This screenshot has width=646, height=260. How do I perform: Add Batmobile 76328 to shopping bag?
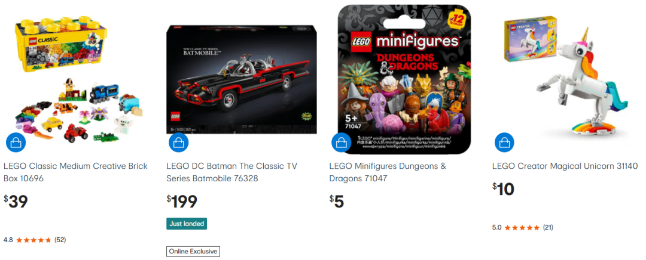click(179, 143)
